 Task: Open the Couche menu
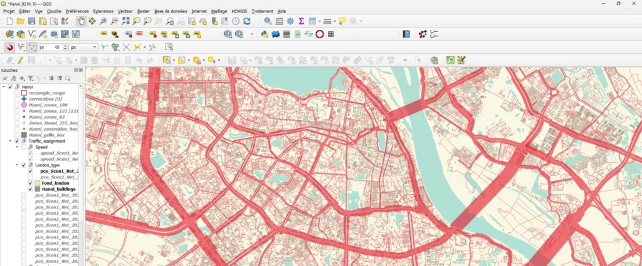click(54, 11)
